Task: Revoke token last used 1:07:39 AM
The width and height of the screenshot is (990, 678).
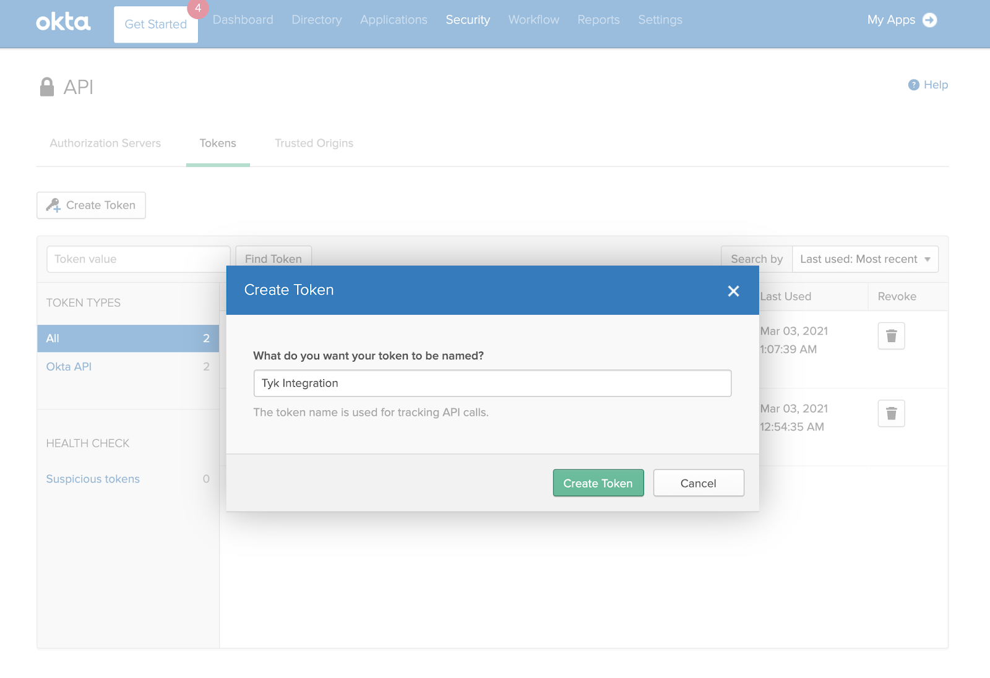Action: tap(891, 336)
